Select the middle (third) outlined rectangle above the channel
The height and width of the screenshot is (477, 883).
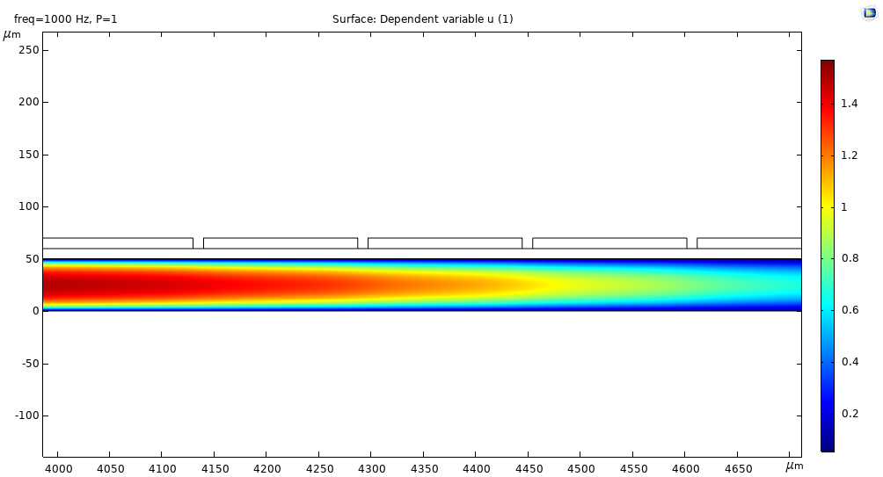coord(444,243)
